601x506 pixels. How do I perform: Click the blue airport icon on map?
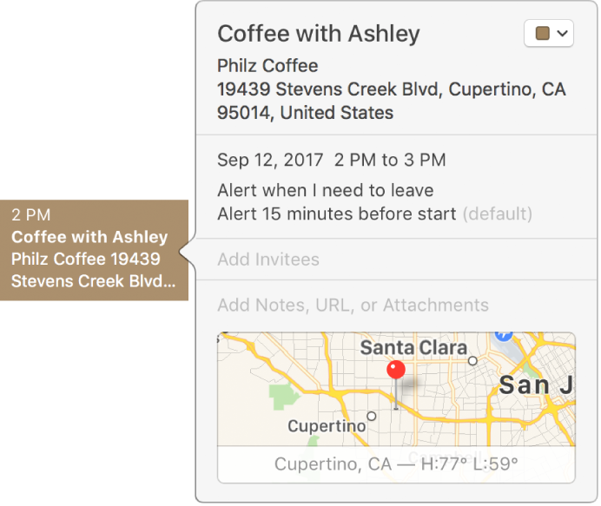tap(503, 335)
